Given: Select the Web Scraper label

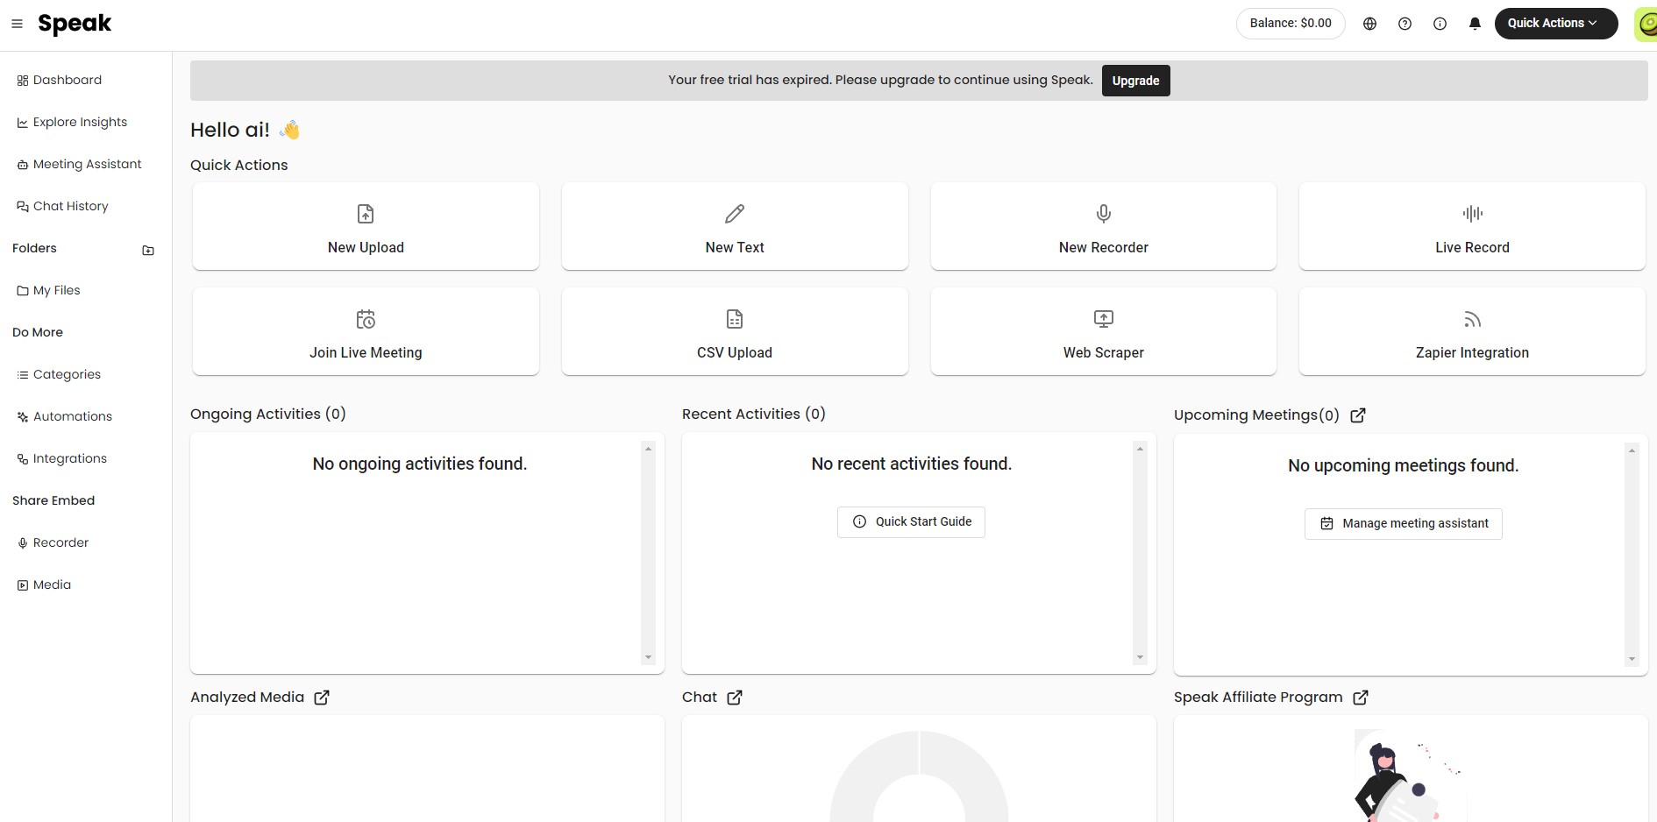Looking at the screenshot, I should click(x=1104, y=353).
